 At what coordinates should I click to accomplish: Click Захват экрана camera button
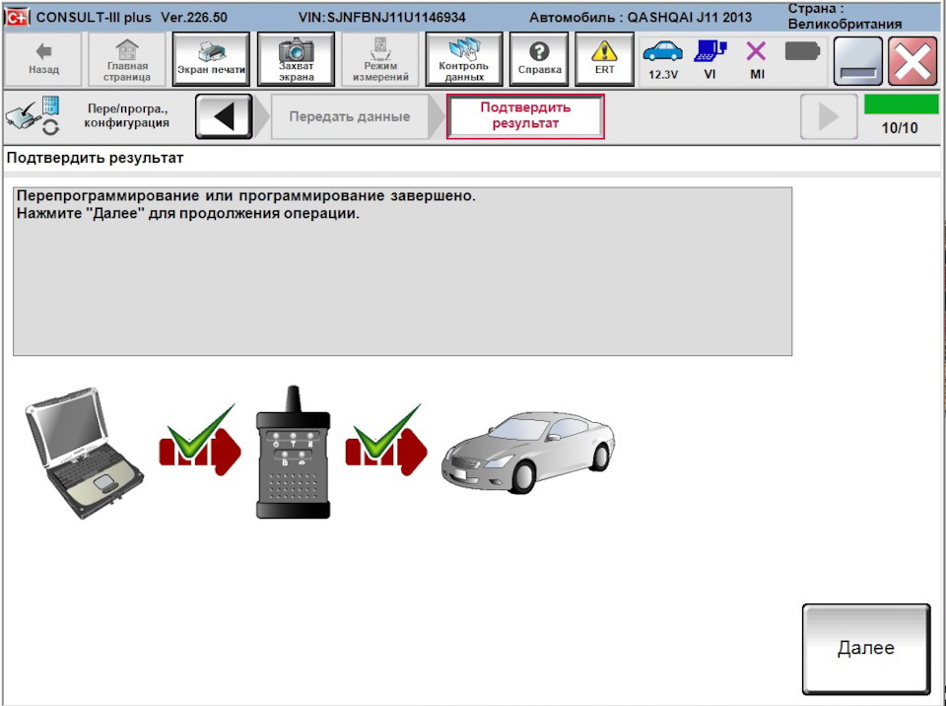[x=296, y=60]
